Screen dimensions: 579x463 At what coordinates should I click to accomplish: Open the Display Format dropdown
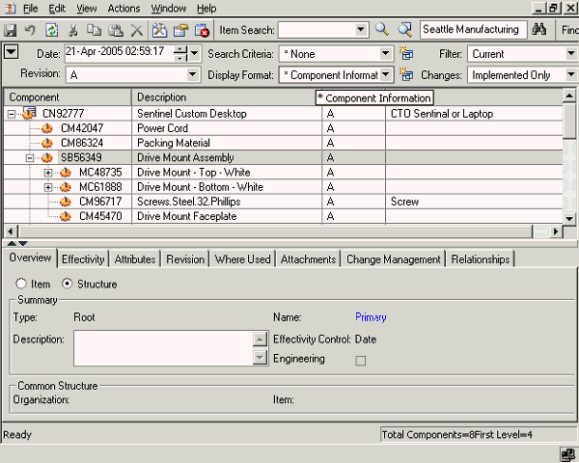point(385,74)
